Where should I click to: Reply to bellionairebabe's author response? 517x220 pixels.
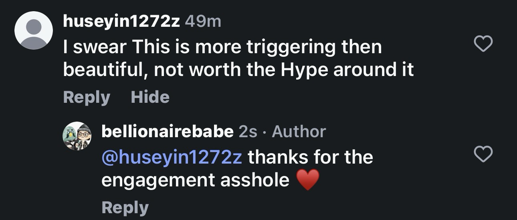[125, 208]
